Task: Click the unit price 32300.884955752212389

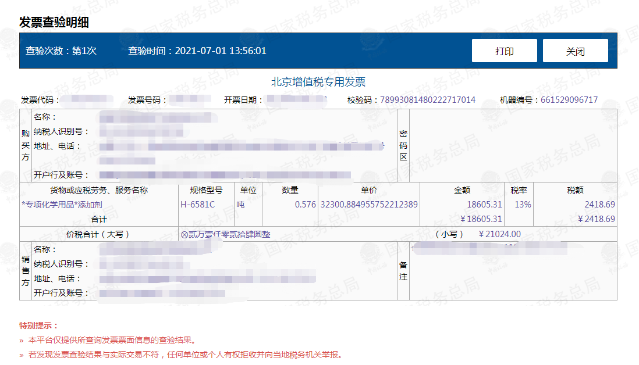Action: 369,205
